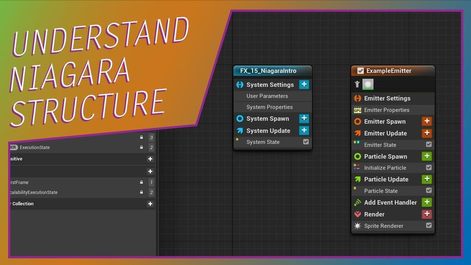
Task: Click the System Update arrow icon
Action: (x=240, y=130)
